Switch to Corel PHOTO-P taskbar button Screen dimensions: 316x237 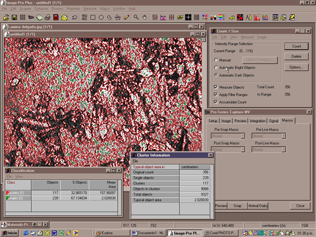221,233
